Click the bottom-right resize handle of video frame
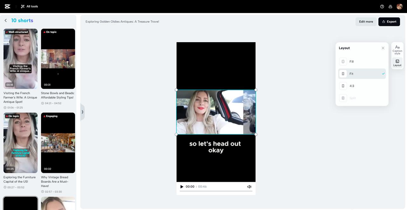Screen dimensions: 407x210 point(256,135)
